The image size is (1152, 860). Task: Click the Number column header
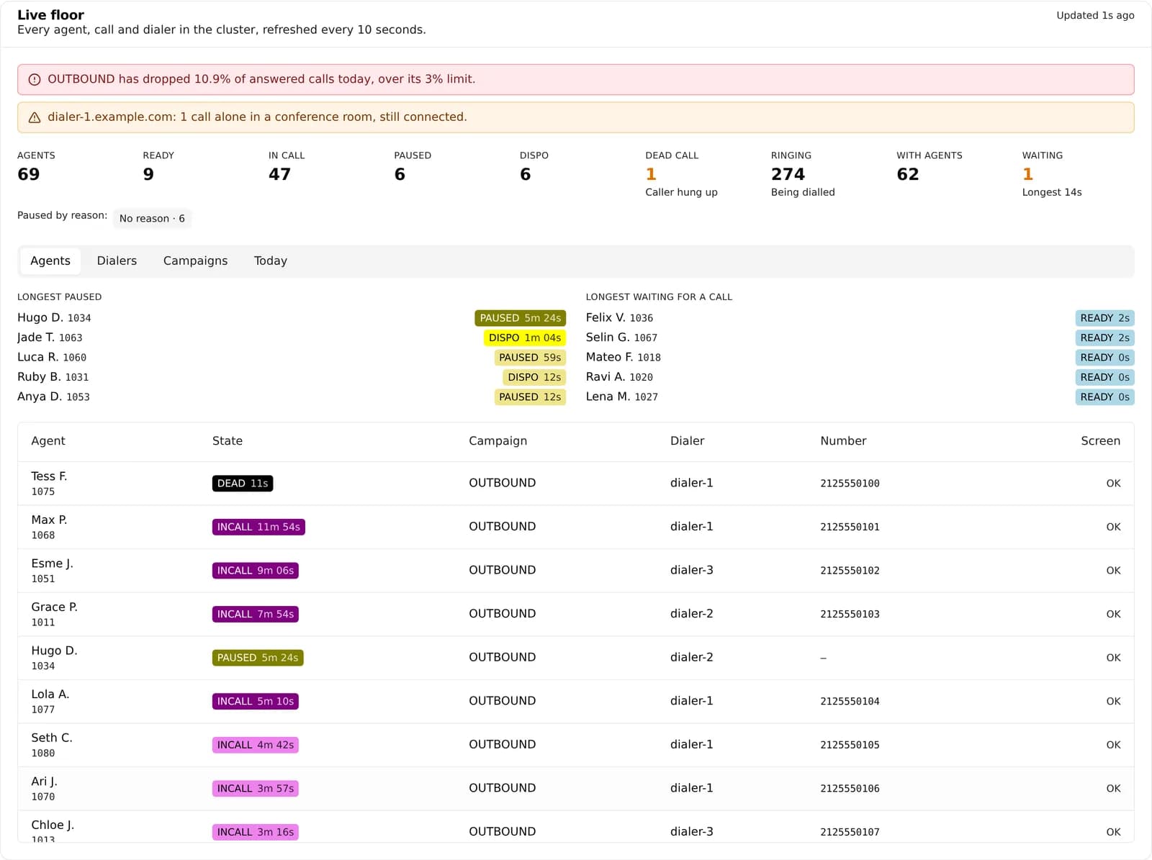[x=843, y=441]
